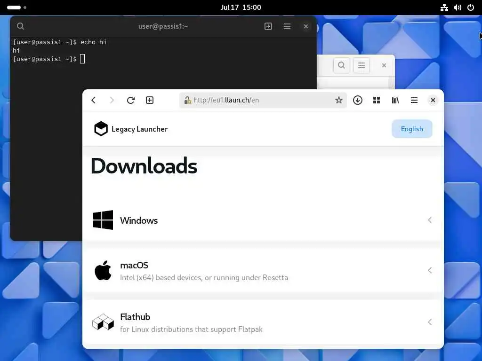Image resolution: width=482 pixels, height=361 pixels.
Task: Open menu of the background light window
Action: click(361, 65)
